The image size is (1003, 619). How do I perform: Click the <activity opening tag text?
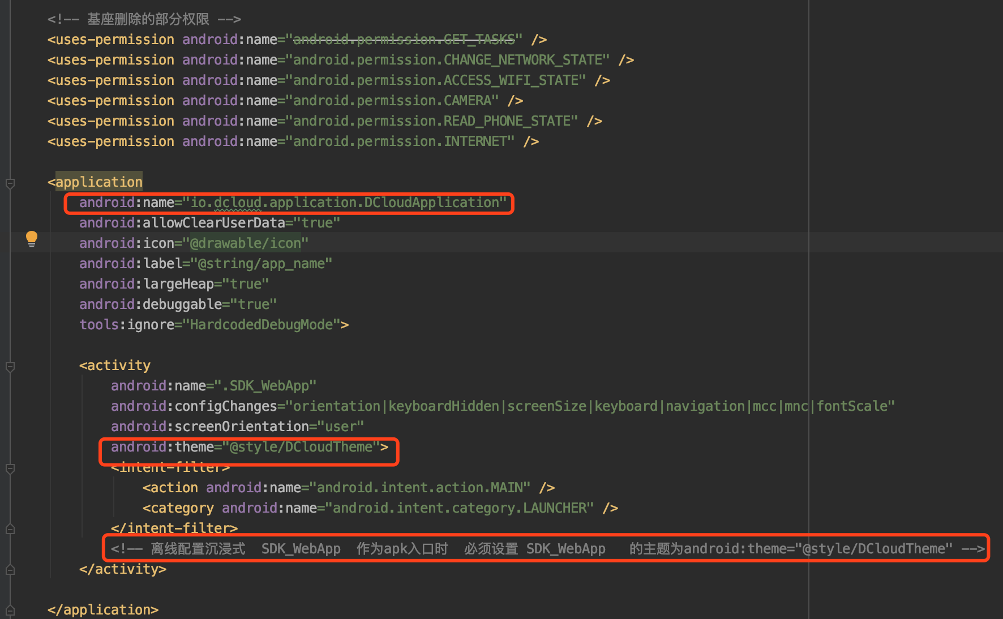pos(115,366)
